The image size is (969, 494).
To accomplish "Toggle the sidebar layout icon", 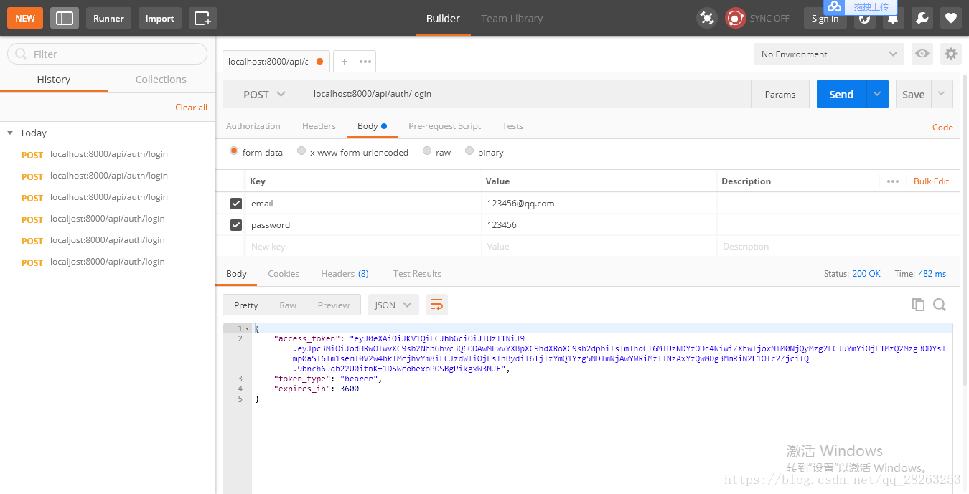I will [x=65, y=18].
